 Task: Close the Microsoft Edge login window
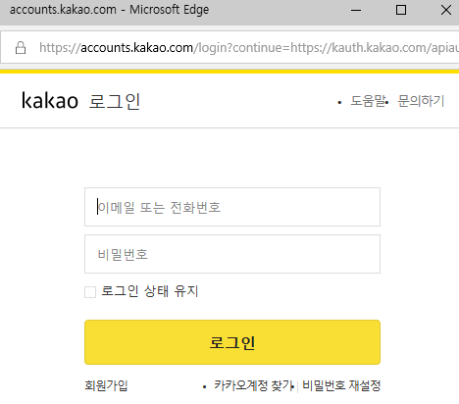click(x=446, y=11)
